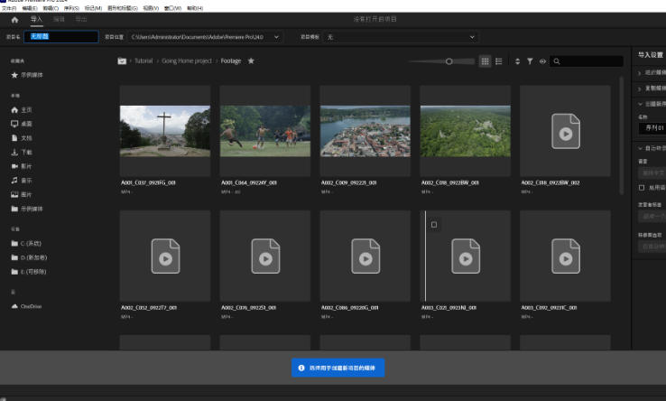This screenshot has width=666, height=401.
Task: Open the OneDrive cloud location
Action: 26,306
